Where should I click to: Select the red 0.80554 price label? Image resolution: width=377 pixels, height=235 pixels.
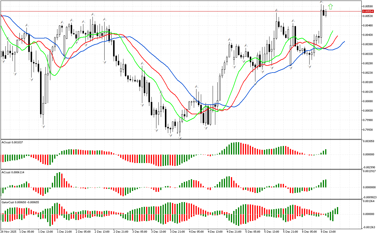(x=368, y=11)
